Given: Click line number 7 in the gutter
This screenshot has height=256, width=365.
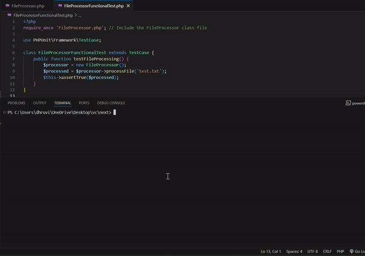Looking at the screenshot, I should pos(13,58).
